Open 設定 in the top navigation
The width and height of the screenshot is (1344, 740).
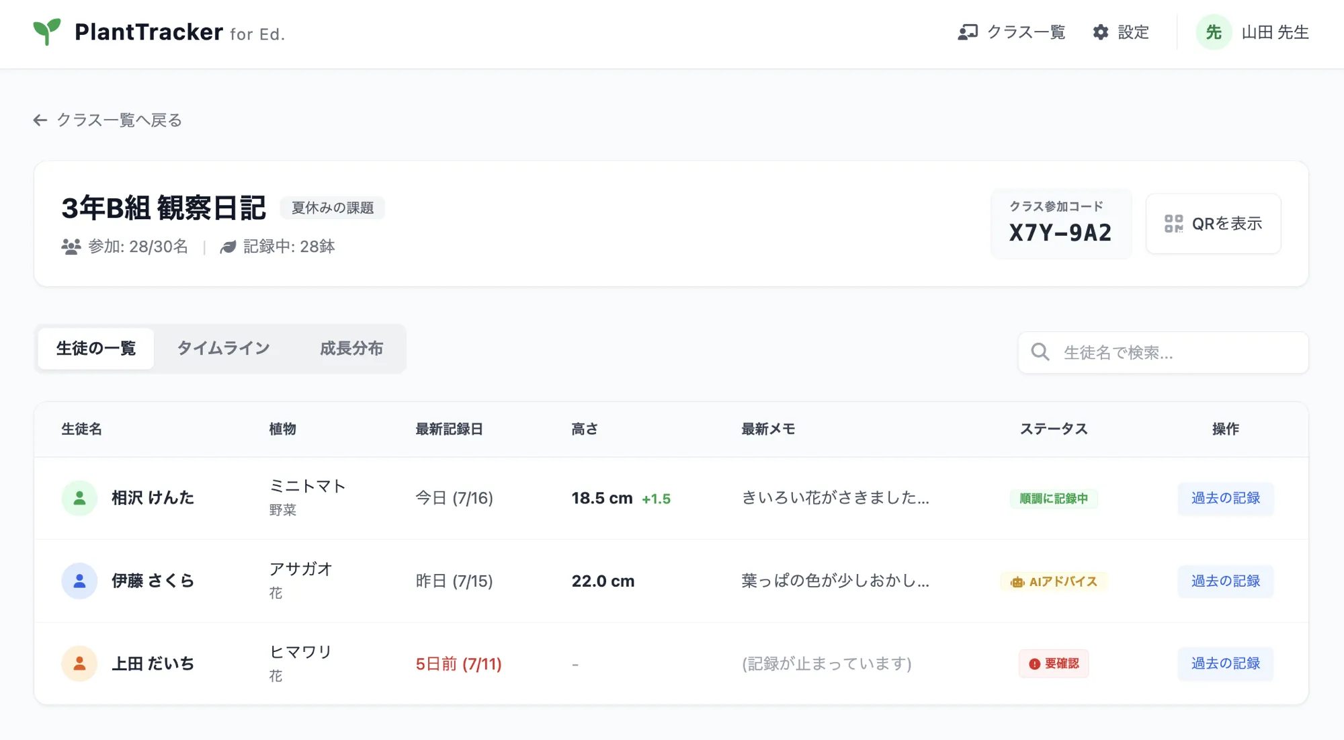pos(1121,32)
